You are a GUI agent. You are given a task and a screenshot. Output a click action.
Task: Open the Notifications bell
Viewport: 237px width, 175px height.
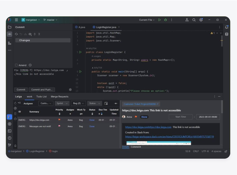(x=226, y=27)
